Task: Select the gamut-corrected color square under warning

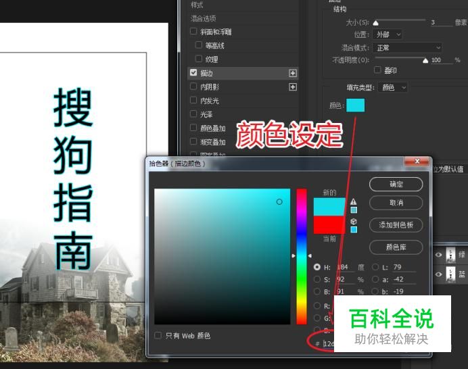Action: pos(354,210)
